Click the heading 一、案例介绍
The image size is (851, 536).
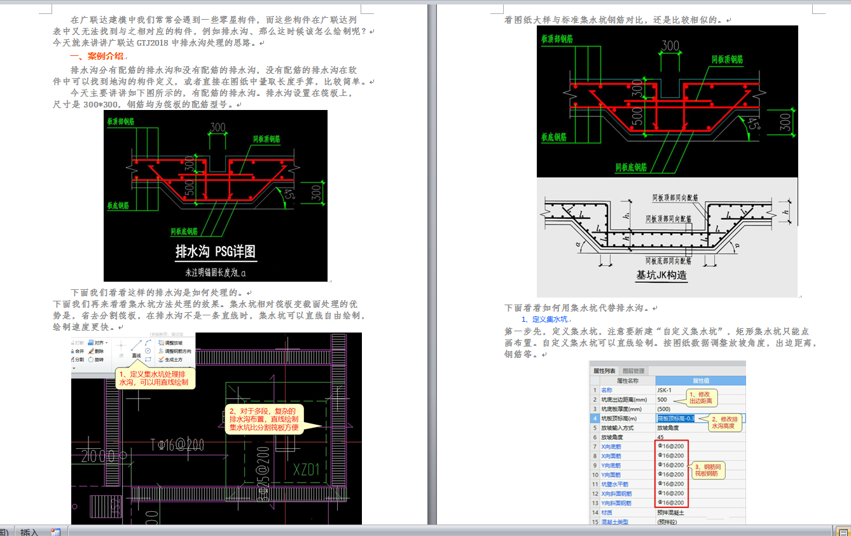point(97,56)
